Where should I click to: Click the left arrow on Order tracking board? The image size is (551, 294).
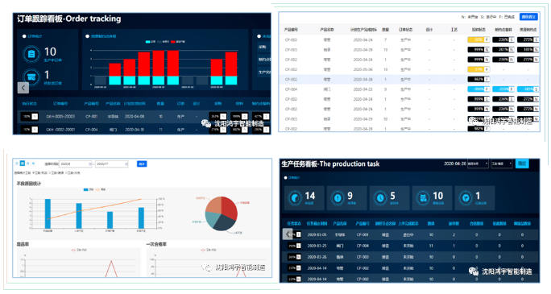[x=23, y=88]
